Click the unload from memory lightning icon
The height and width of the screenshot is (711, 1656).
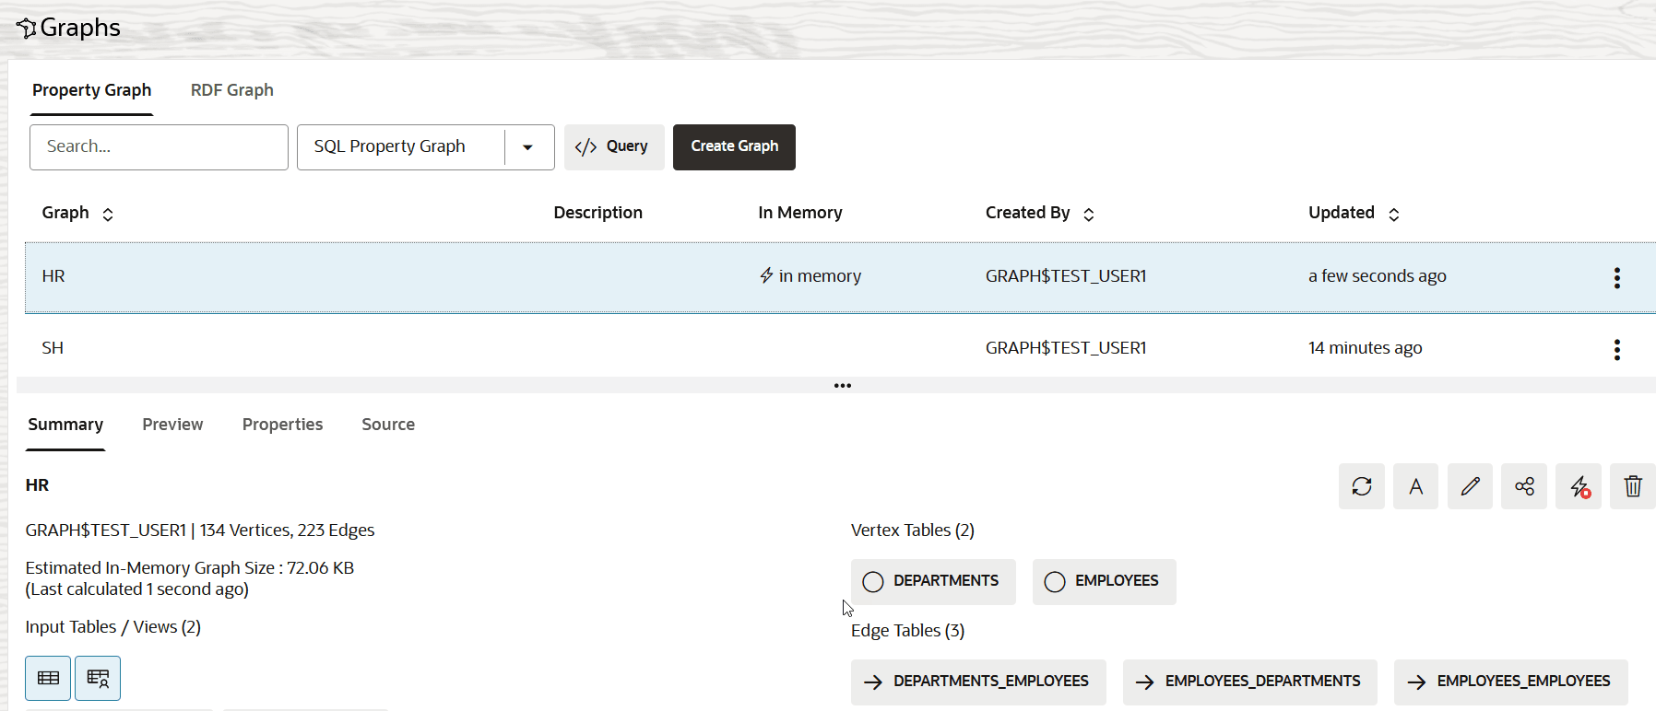tap(1579, 486)
